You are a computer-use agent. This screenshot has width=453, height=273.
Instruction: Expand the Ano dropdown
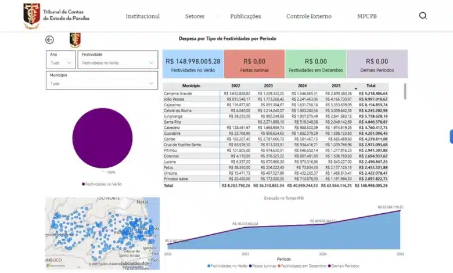click(x=61, y=63)
